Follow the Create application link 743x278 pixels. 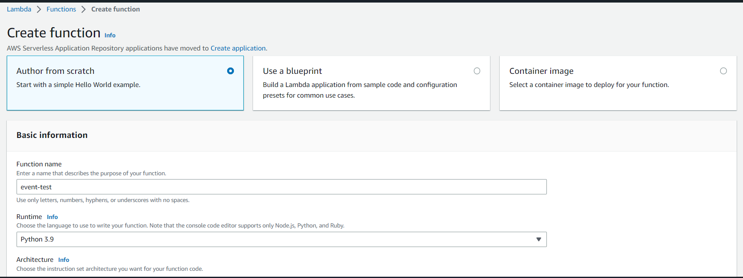point(238,48)
